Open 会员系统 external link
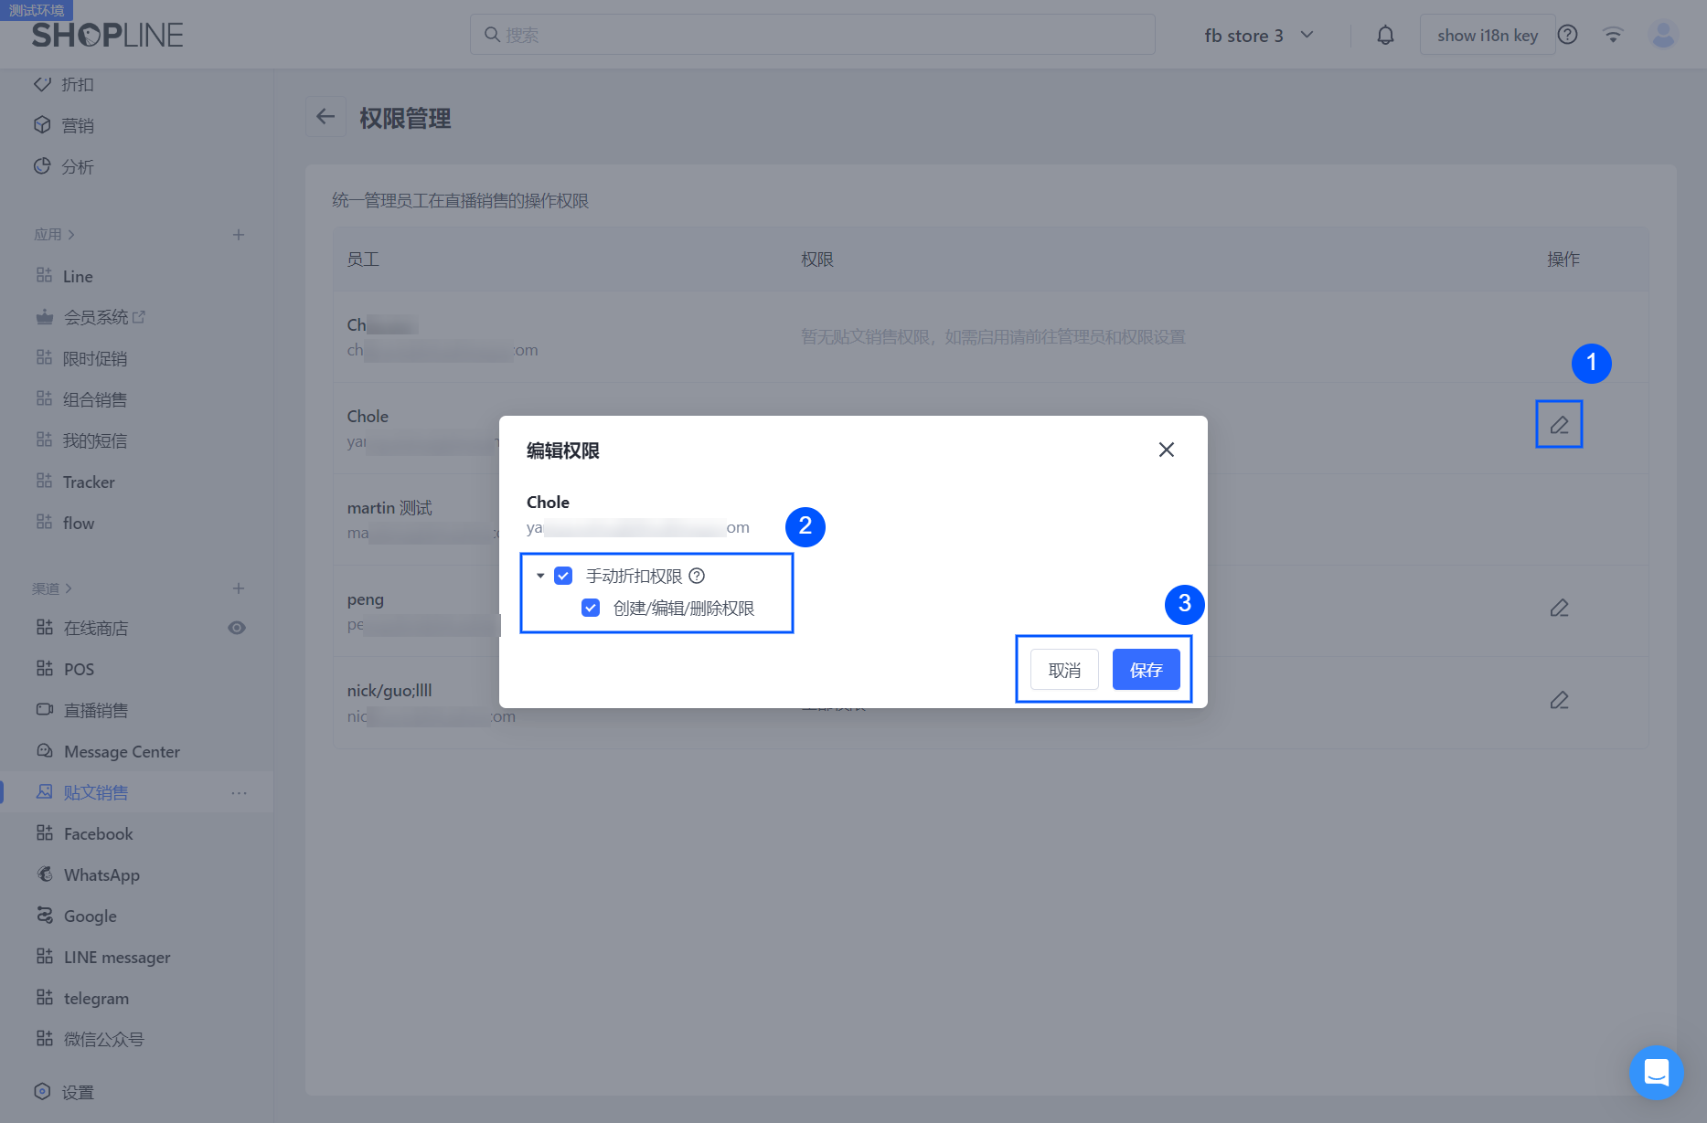This screenshot has width=1707, height=1123. click(x=137, y=317)
